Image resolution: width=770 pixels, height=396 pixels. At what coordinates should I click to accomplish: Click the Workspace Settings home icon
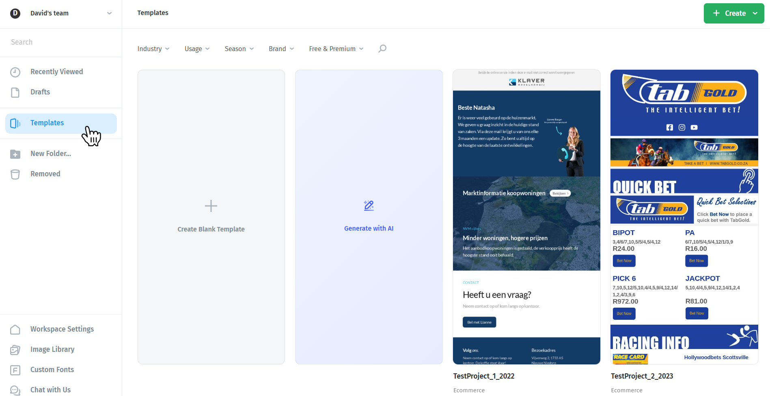tap(15, 330)
